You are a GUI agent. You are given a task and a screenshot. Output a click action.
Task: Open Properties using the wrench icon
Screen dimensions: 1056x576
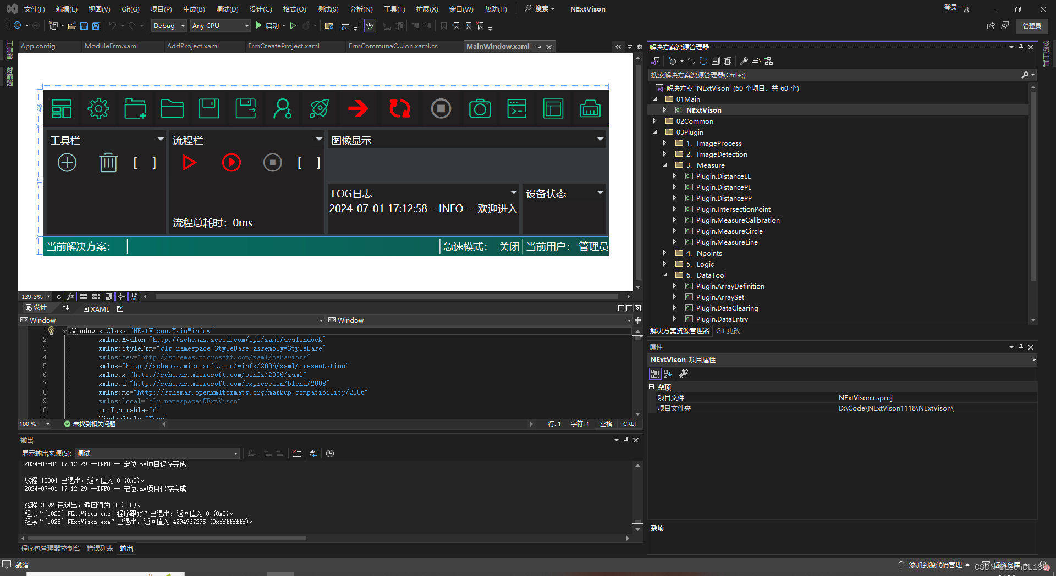pos(744,61)
